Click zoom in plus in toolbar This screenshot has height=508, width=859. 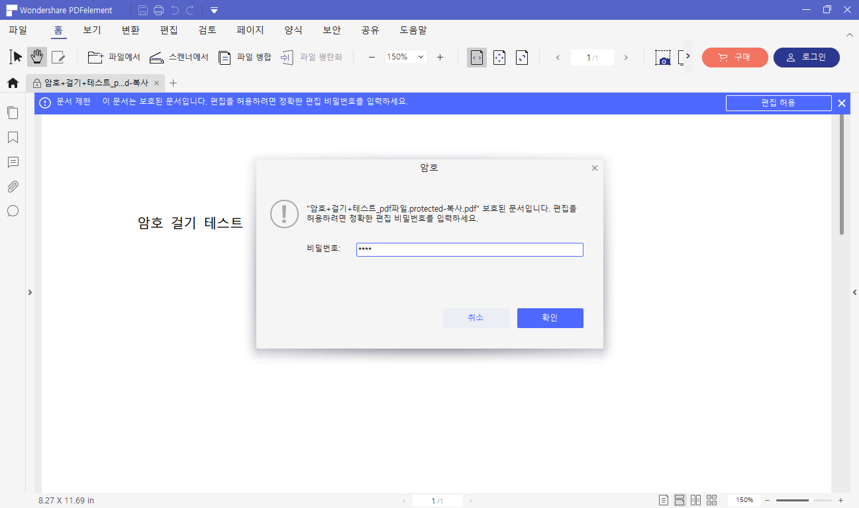pyautogui.click(x=440, y=58)
